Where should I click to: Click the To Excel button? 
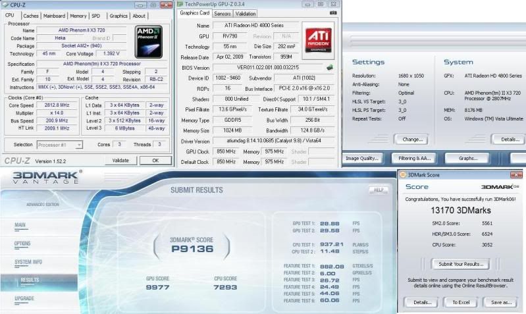tap(460, 302)
